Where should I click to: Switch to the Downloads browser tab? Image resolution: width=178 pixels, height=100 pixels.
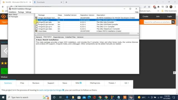tap(48, 2)
